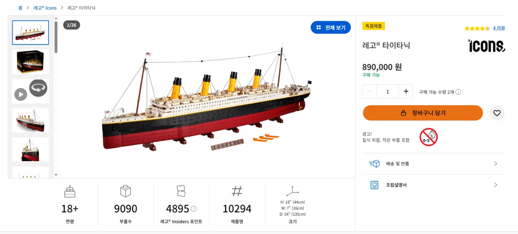Add item to wishlist with heart icon
This screenshot has width=518, height=234.
click(x=497, y=113)
